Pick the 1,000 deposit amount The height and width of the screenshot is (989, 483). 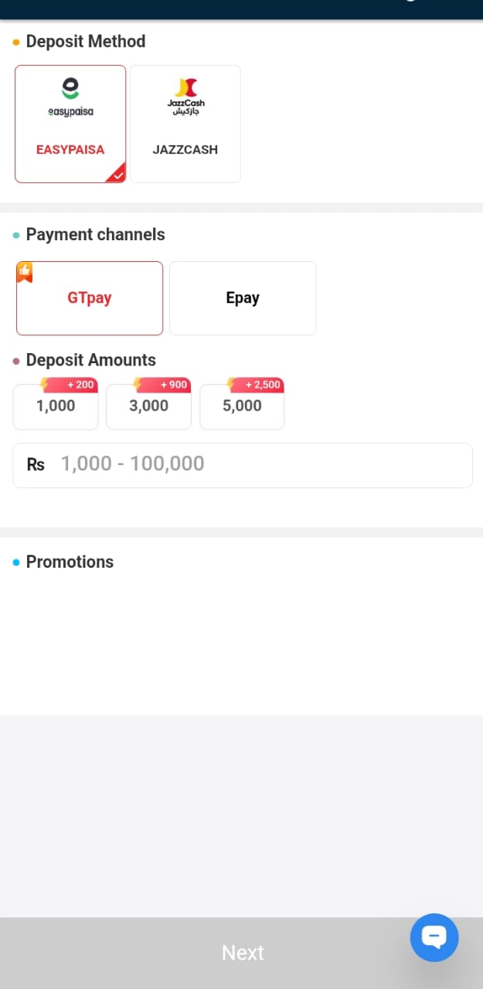tap(56, 406)
